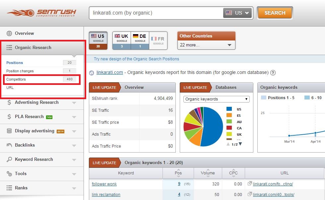Screen dimensions: 325x200
Task: Click the SEMrush rank value 4,904,499
Action: (163, 99)
